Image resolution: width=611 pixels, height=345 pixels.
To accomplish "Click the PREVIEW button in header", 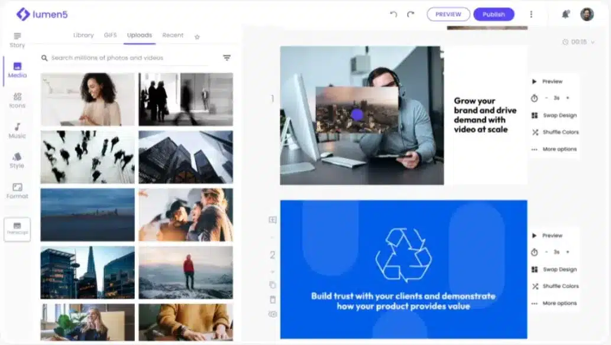I will pyautogui.click(x=448, y=14).
